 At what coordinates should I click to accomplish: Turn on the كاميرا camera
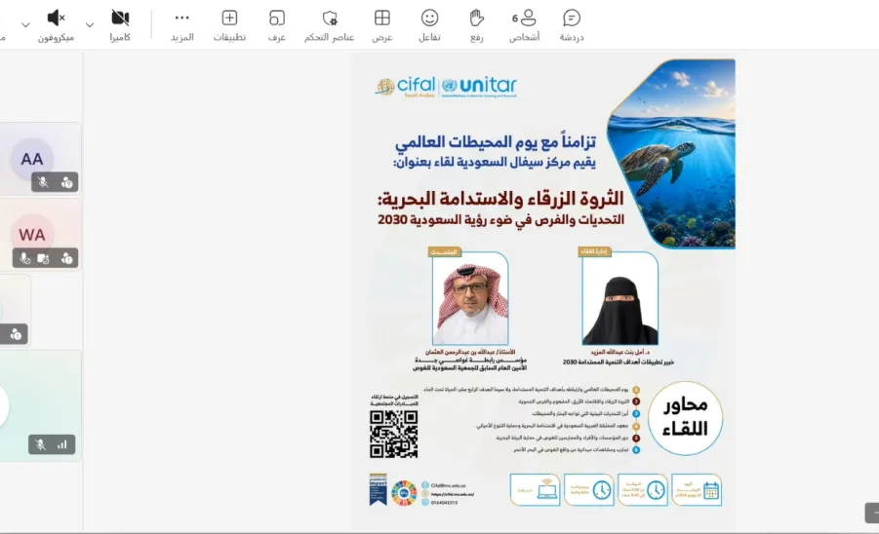(x=120, y=25)
